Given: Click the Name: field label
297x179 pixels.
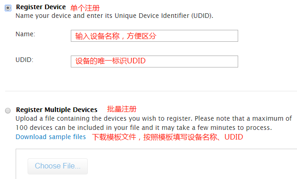Looking at the screenshot, I should coord(25,34).
